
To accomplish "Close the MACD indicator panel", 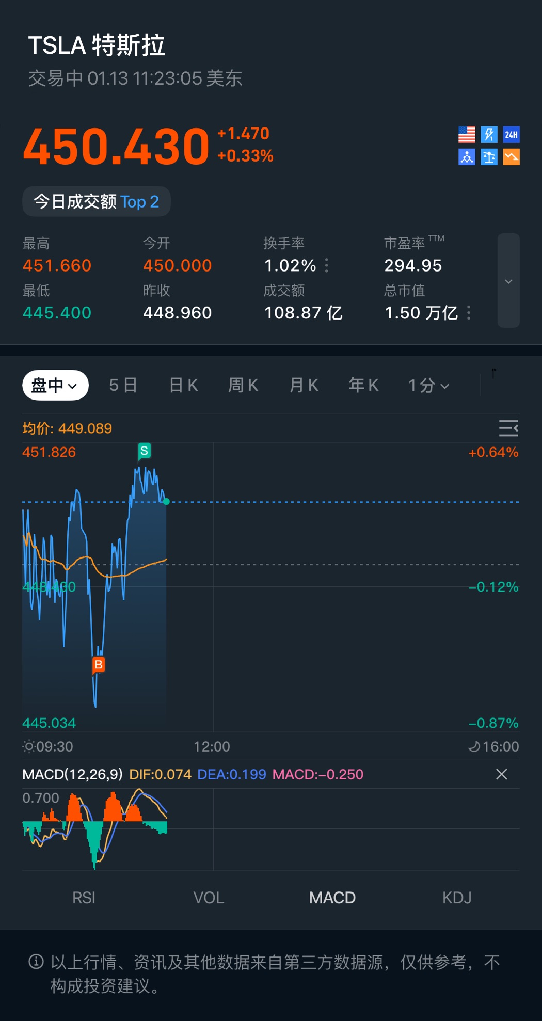I will [x=501, y=774].
